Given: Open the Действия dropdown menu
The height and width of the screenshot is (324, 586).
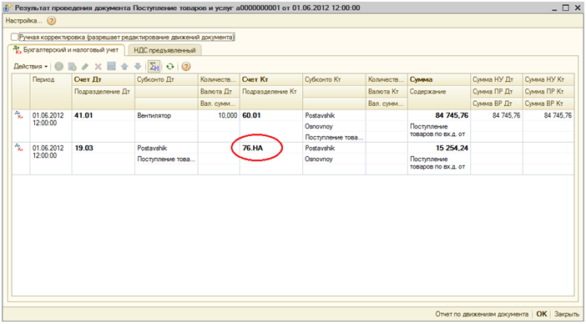Looking at the screenshot, I should [31, 67].
